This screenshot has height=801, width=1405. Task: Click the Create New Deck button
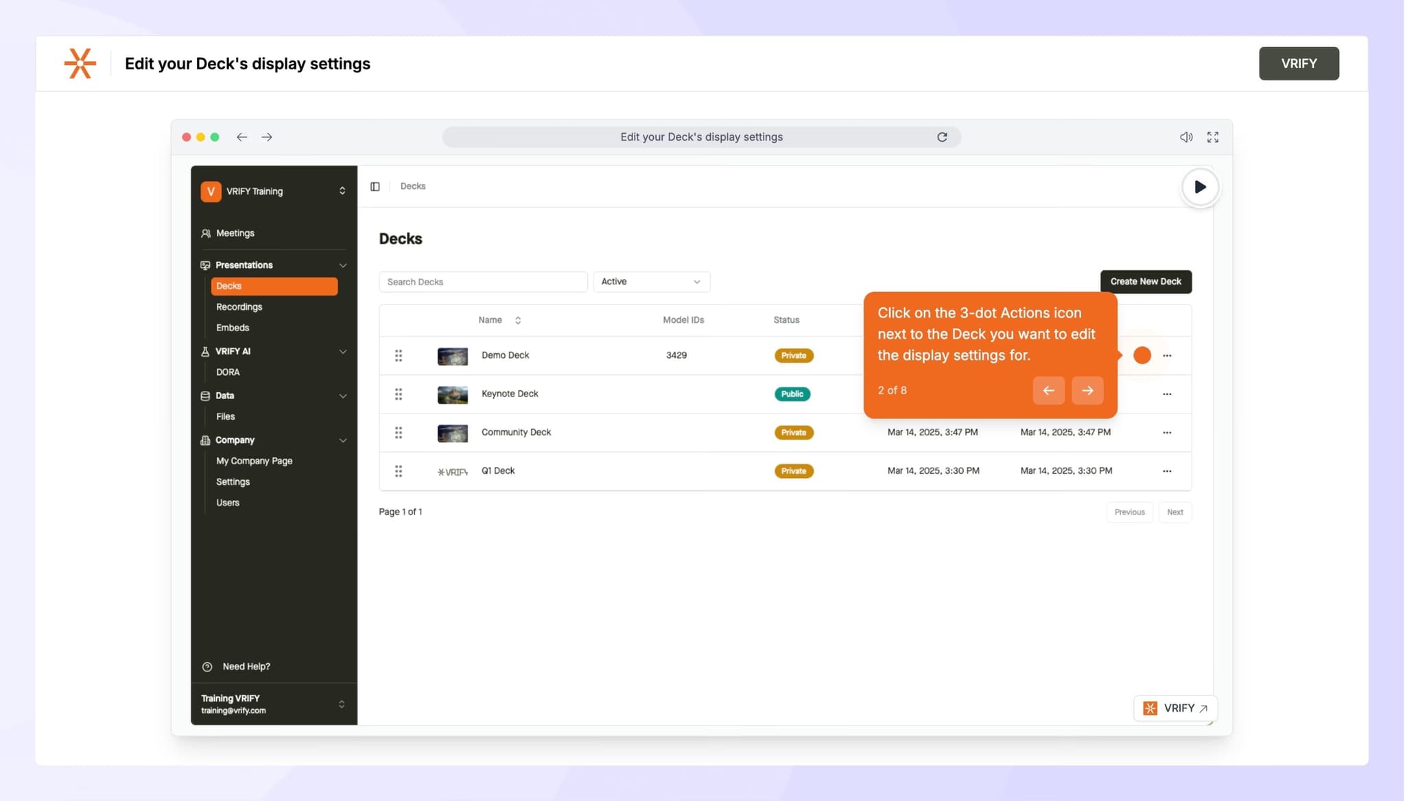(1146, 281)
